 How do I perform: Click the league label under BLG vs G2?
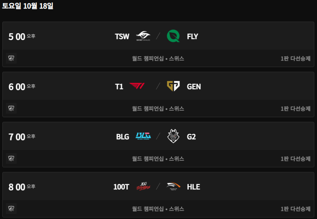pyautogui.click(x=158, y=159)
